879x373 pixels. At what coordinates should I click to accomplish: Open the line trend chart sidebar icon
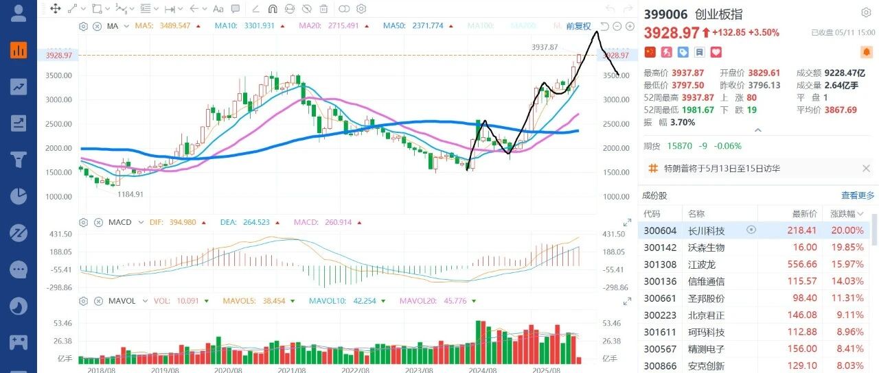coord(19,86)
